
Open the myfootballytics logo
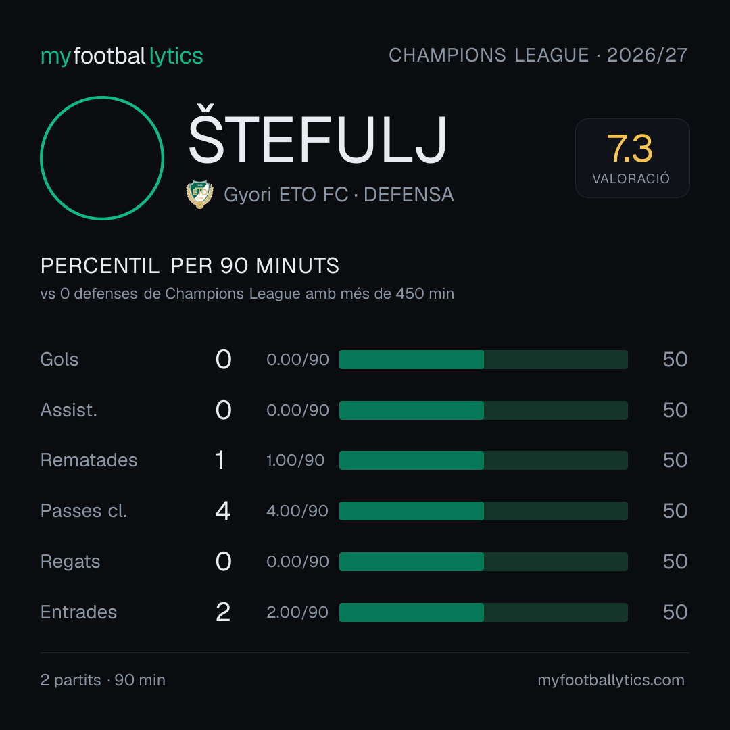pyautogui.click(x=122, y=56)
